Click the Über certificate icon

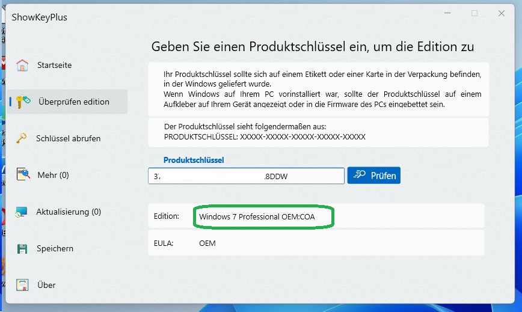[x=22, y=285]
